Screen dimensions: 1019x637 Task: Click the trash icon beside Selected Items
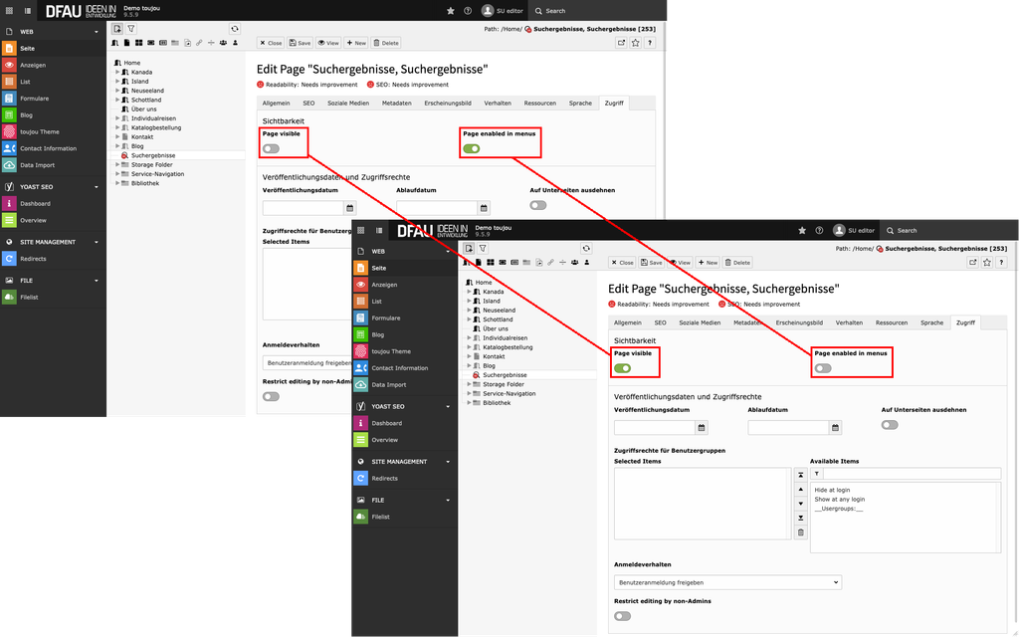click(801, 532)
